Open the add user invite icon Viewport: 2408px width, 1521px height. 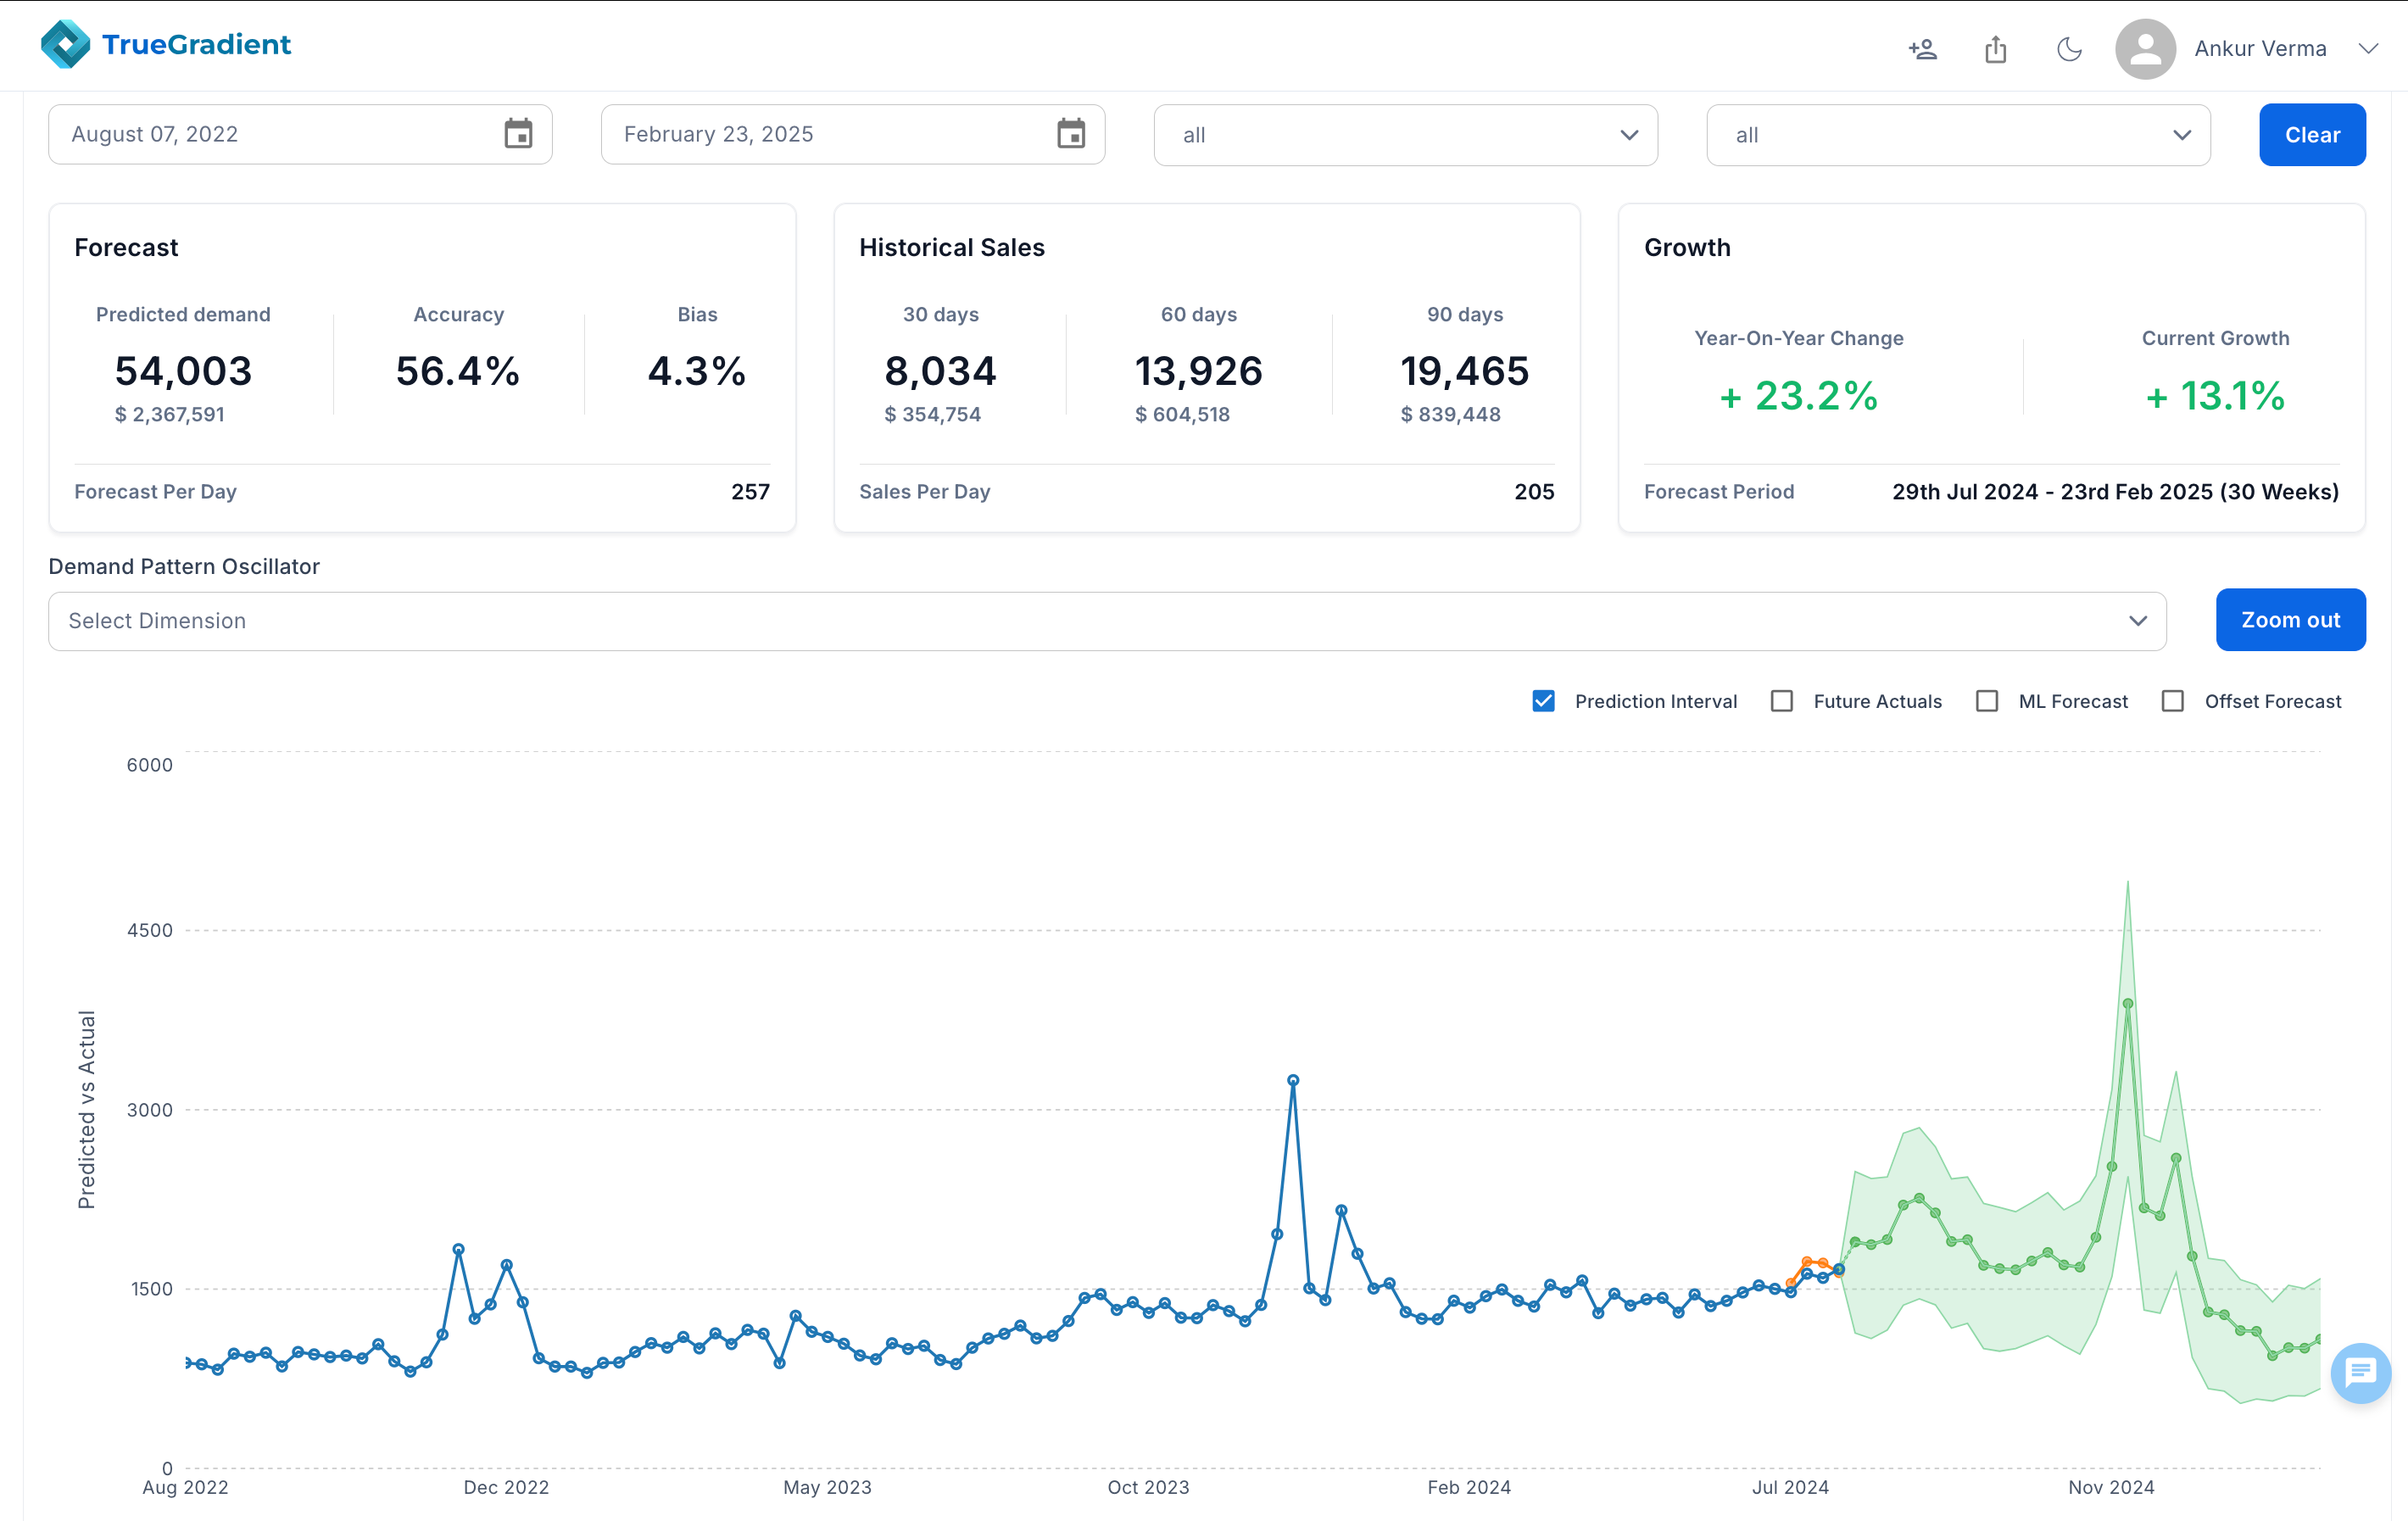1922,49
